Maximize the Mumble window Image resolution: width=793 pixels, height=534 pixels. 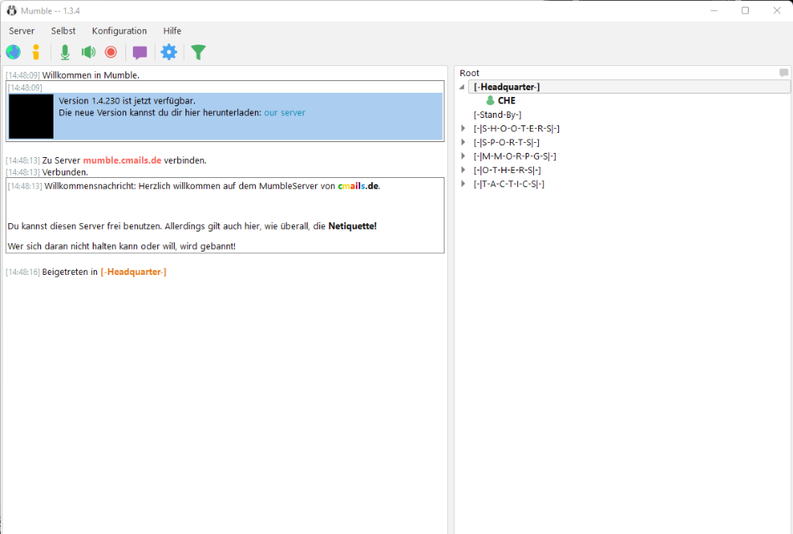pos(745,11)
